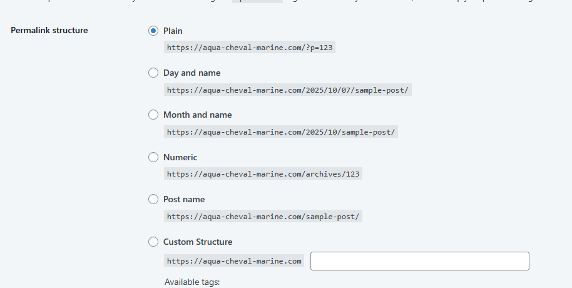Click the "Day and name" label text
The width and height of the screenshot is (572, 288).
(x=192, y=73)
